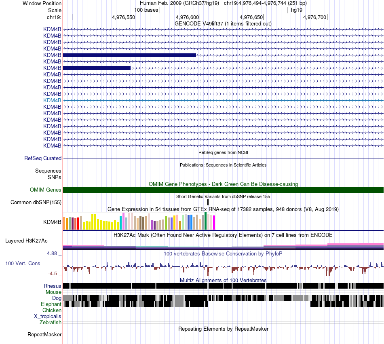
Task: Select the black dbSNP variant tick mark
Action: coord(208,202)
